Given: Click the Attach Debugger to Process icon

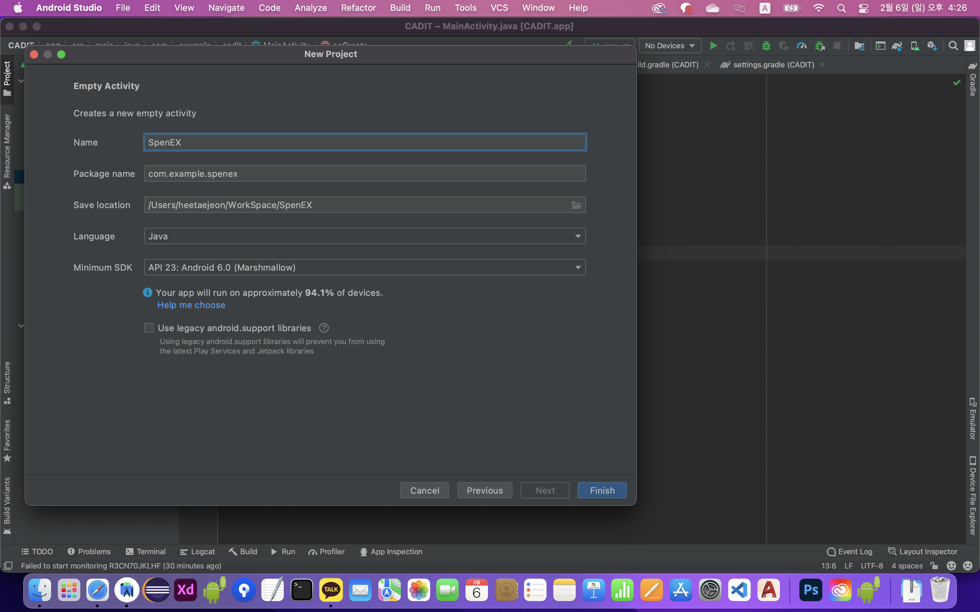Looking at the screenshot, I should point(820,46).
